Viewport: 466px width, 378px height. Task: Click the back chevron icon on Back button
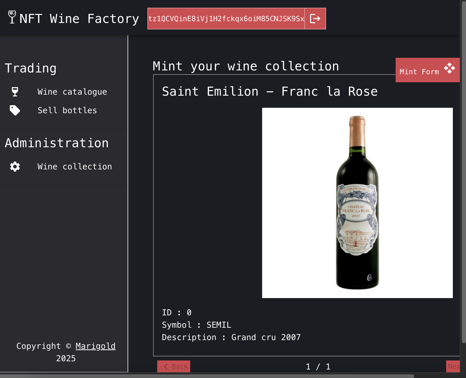click(x=166, y=366)
